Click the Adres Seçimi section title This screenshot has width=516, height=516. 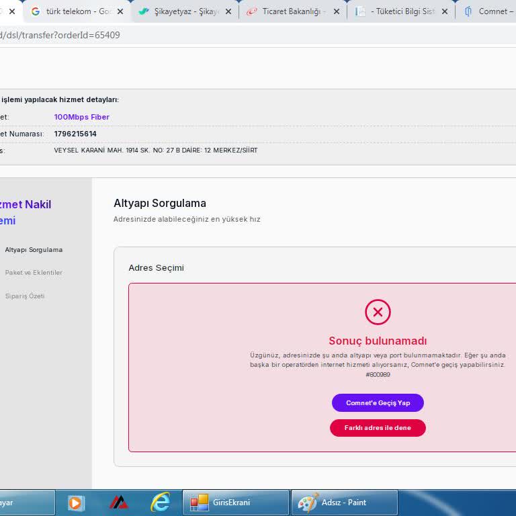[156, 268]
